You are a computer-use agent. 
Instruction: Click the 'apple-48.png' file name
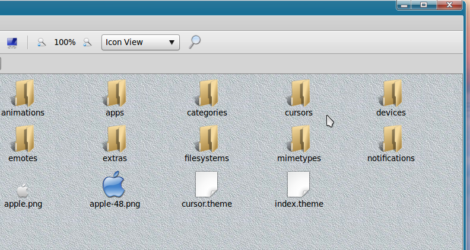click(115, 204)
